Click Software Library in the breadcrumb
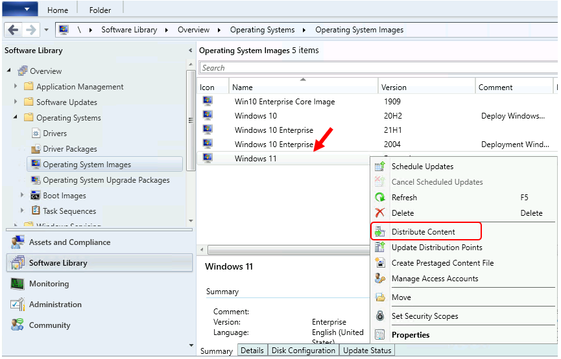561x359 pixels. [x=129, y=30]
